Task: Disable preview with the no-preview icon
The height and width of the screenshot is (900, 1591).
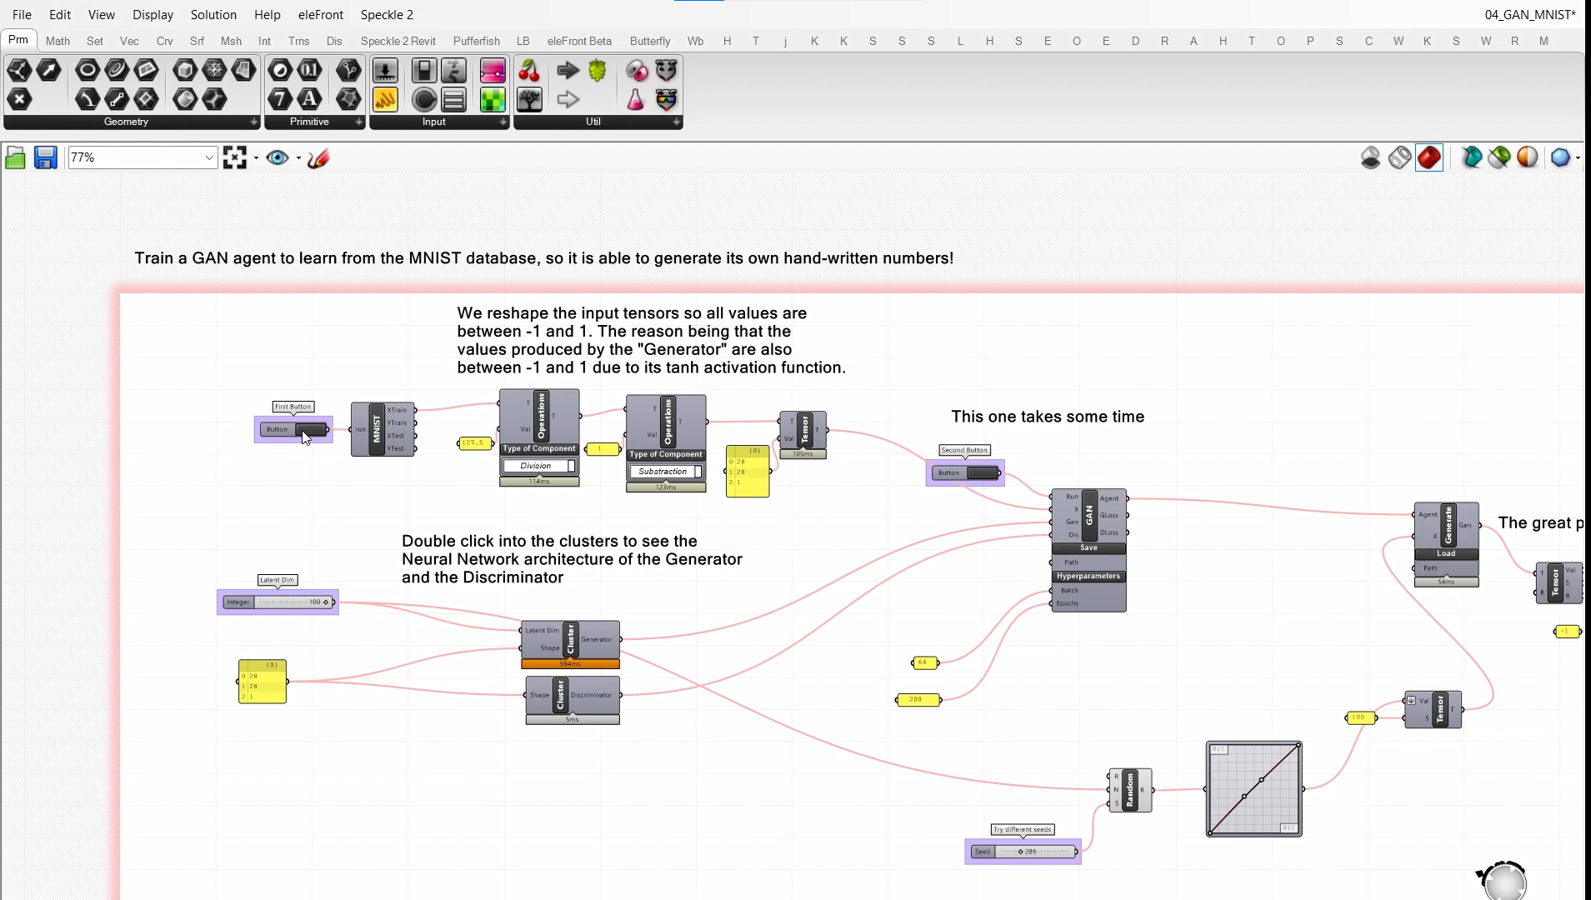Action: pos(1370,157)
